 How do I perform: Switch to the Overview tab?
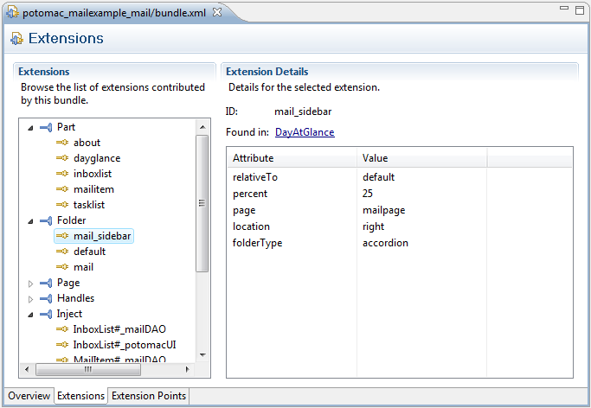(29, 396)
